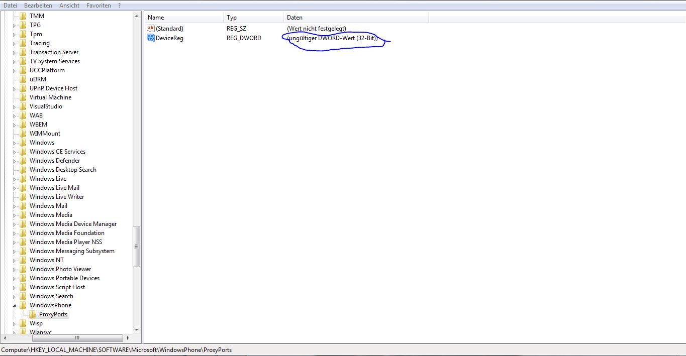Select the Windows Messaging Subsystem key
686x356 pixels.
coord(72,251)
